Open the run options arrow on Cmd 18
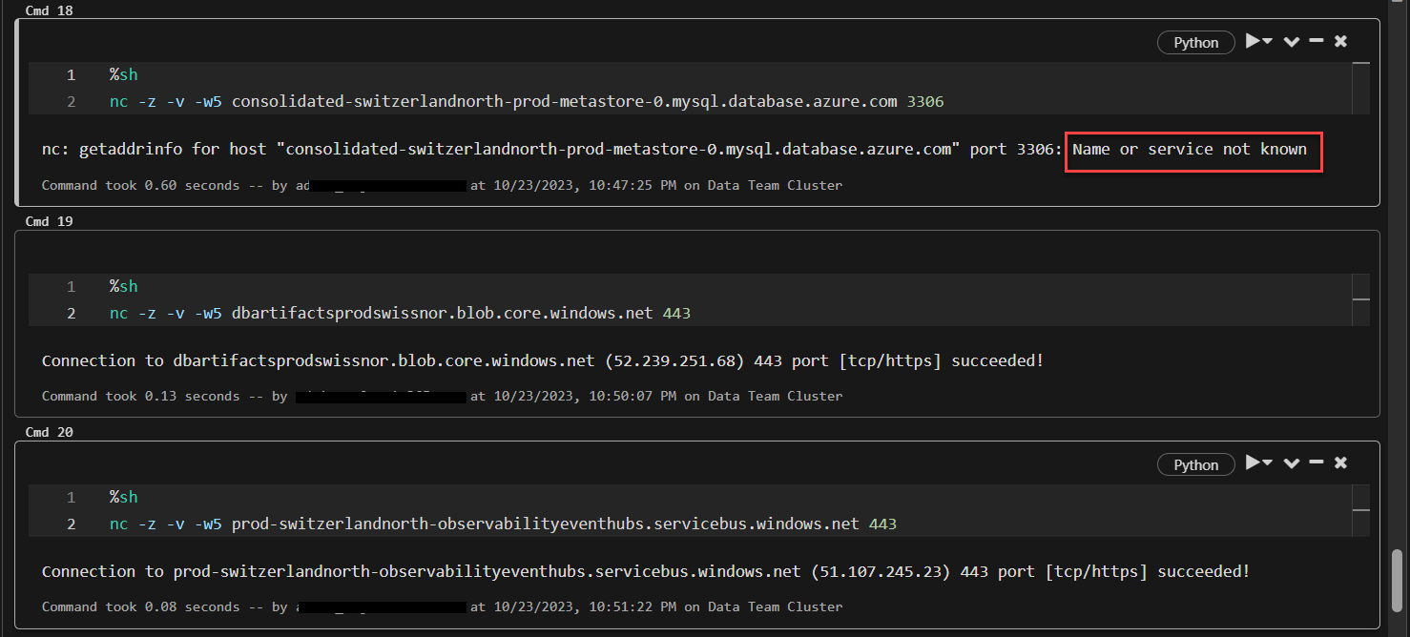 click(1266, 42)
